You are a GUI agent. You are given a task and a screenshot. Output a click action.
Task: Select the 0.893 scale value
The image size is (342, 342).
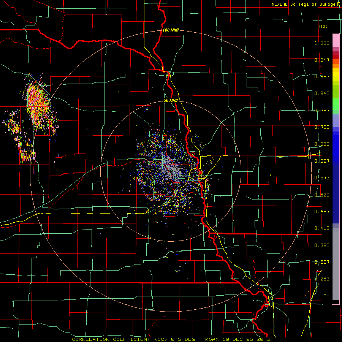[x=322, y=76]
